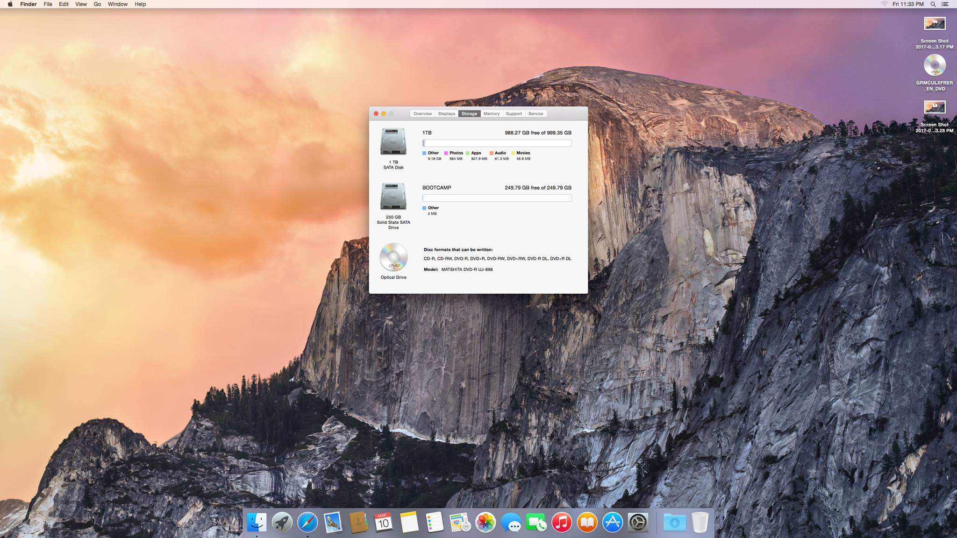Open Spotlight search magnifier icon
957x538 pixels.
point(933,4)
